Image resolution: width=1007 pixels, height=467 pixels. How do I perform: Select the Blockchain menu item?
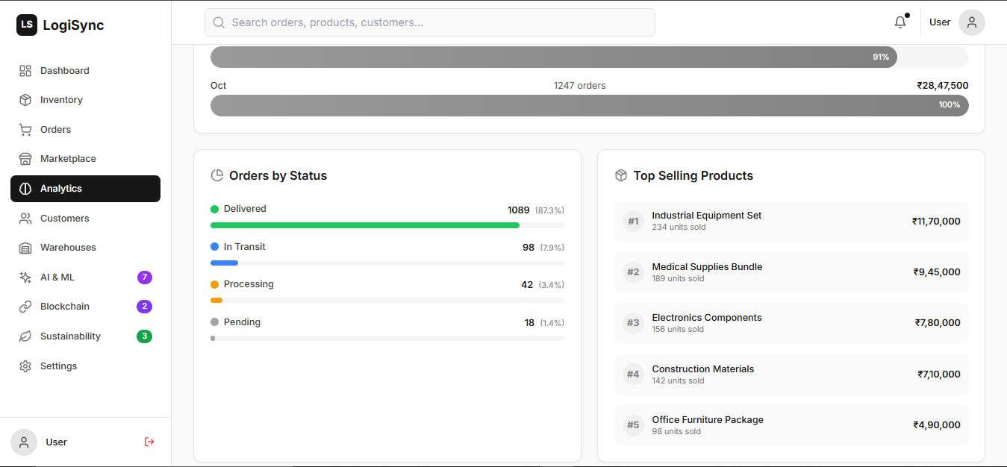[x=64, y=307]
